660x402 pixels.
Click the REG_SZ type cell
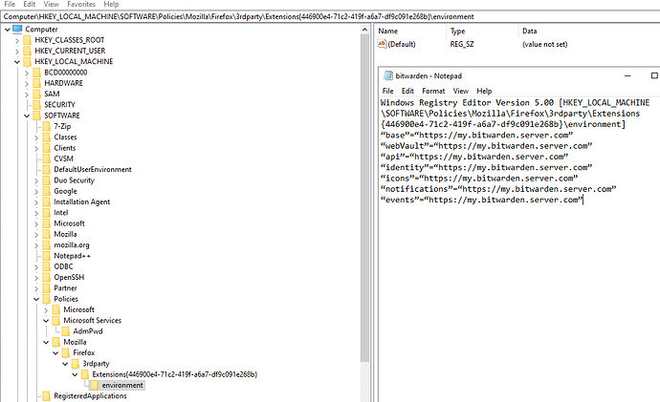(x=462, y=44)
